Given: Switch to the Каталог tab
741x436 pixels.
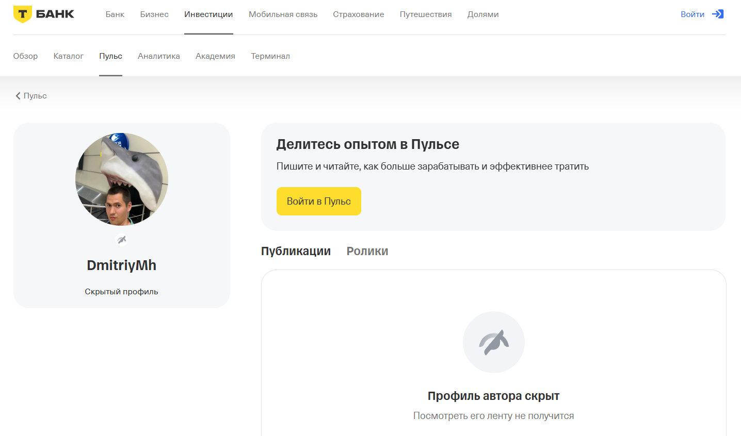Looking at the screenshot, I should tap(69, 56).
